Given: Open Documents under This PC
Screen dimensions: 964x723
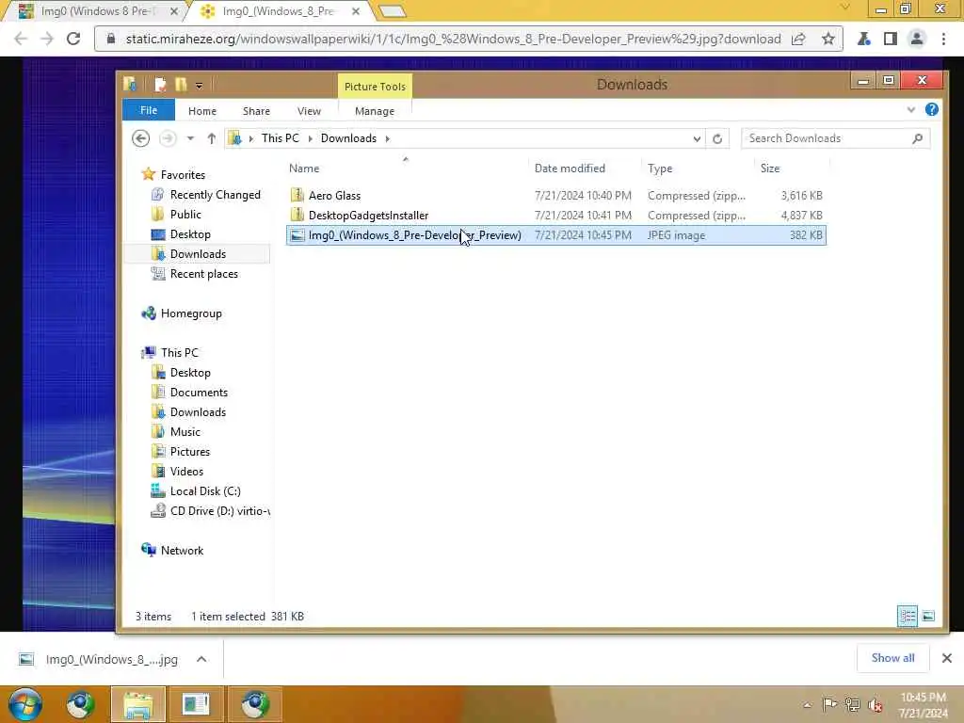Looking at the screenshot, I should click(x=199, y=393).
